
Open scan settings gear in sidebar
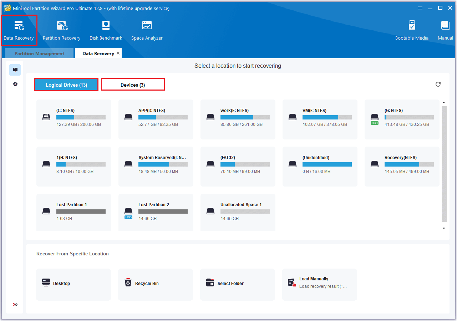pyautogui.click(x=15, y=85)
